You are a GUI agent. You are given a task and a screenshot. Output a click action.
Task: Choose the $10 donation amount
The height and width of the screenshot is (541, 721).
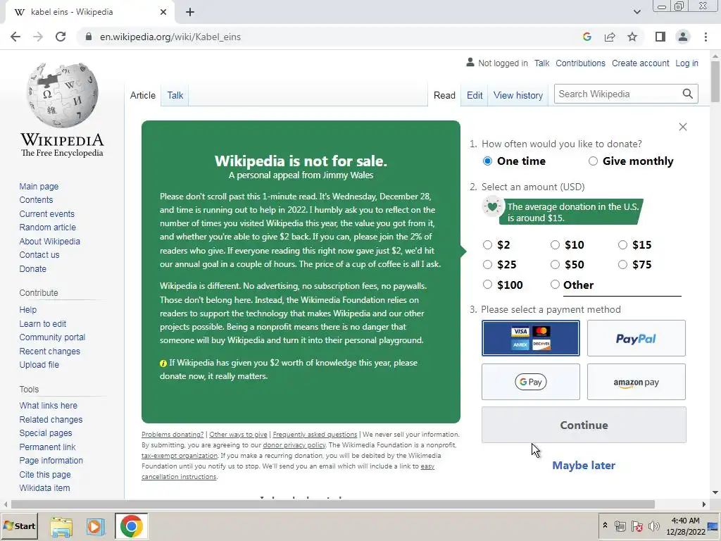555,244
